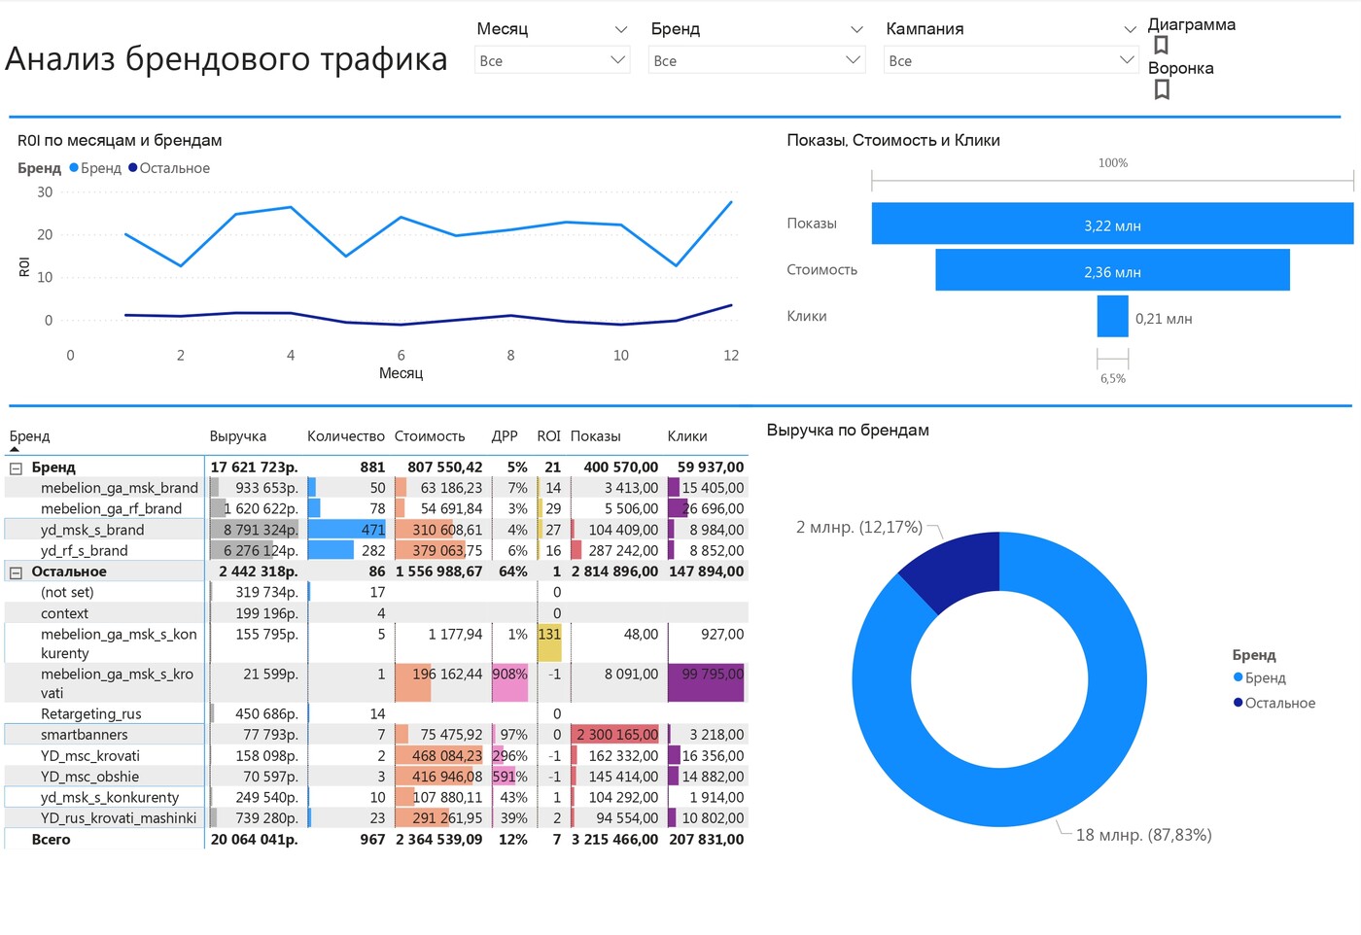This screenshot has width=1361, height=935.
Task: Click the Остальное legend marker in ROI chart
Action: coord(133,168)
